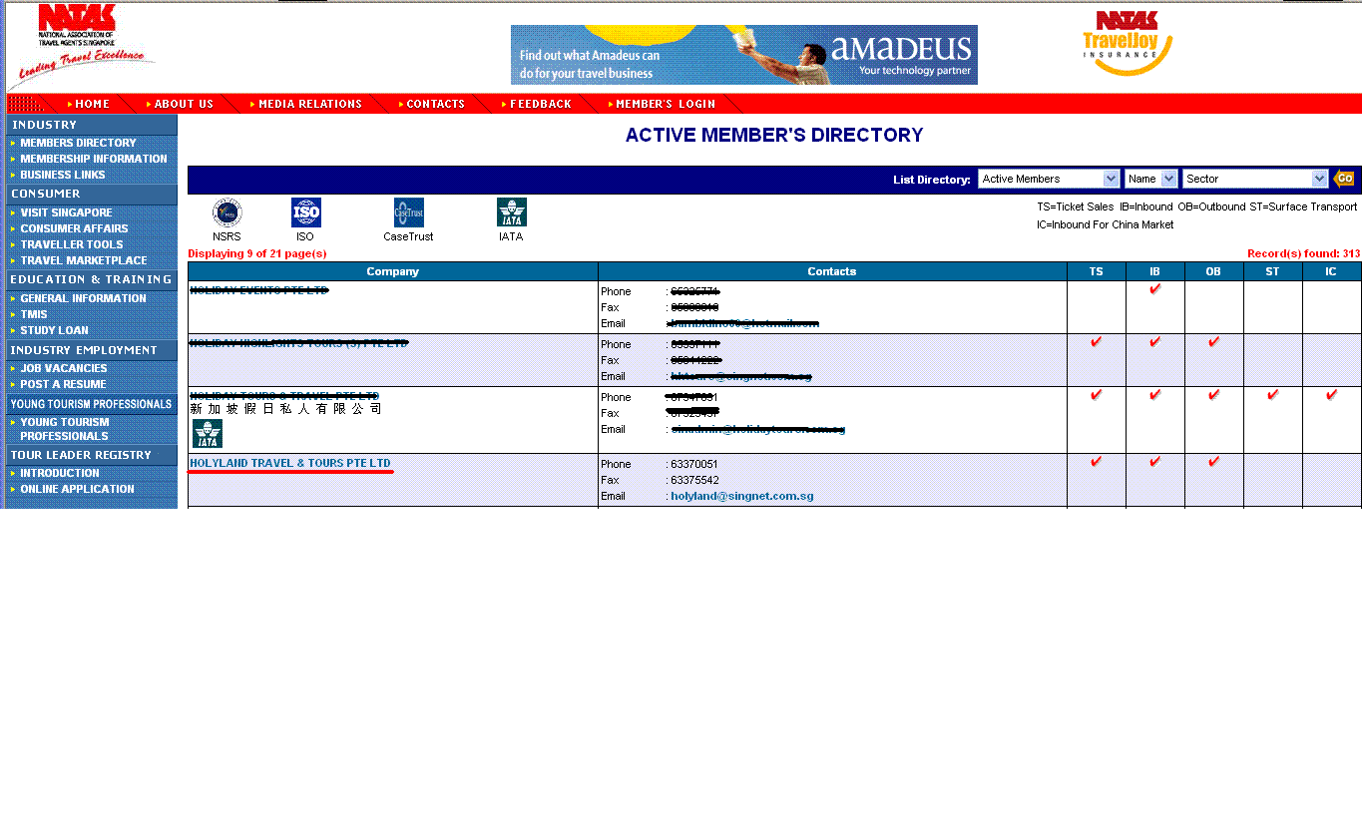Screen dimensions: 1362x830
Task: Open Holyland Travel & Tours Pte Ltd link
Action: (290, 464)
